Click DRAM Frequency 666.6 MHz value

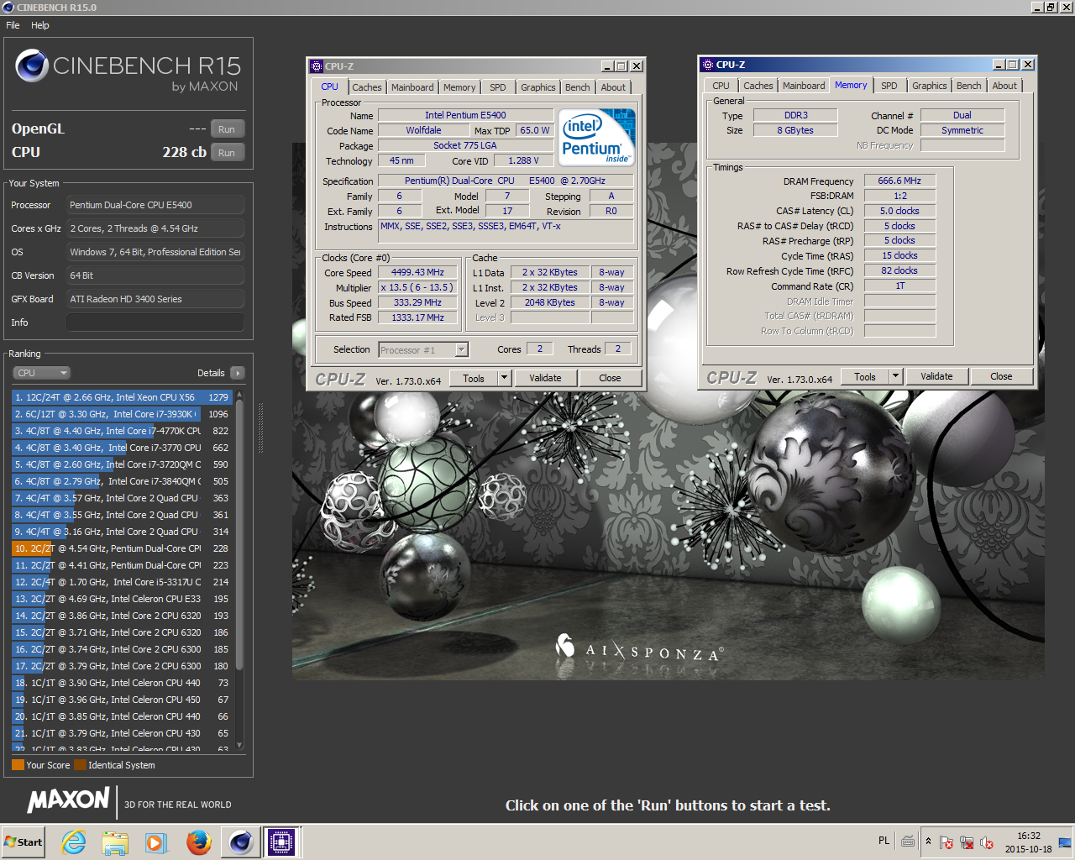click(899, 181)
